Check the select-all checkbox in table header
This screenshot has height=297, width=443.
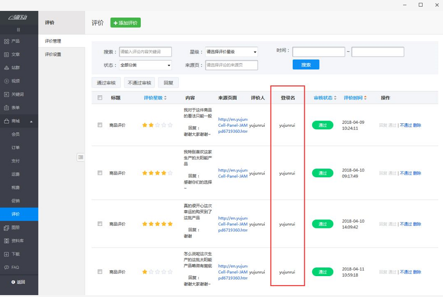(100, 97)
